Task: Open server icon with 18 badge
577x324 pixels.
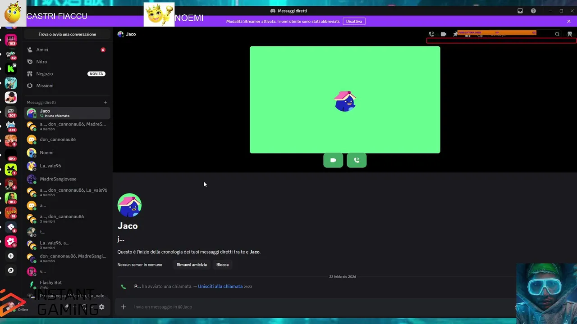Action: pyautogui.click(x=11, y=212)
